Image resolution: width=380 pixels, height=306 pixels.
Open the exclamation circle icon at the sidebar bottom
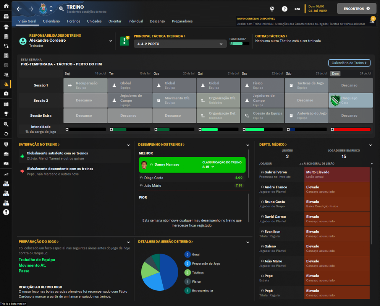tap(6, 212)
